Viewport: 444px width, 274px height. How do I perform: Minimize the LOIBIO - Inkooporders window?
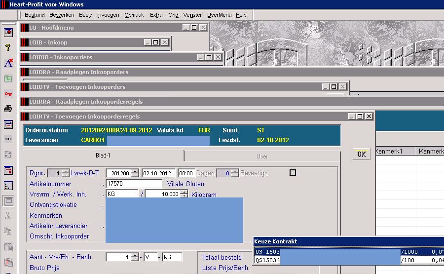pyautogui.click(x=201, y=57)
